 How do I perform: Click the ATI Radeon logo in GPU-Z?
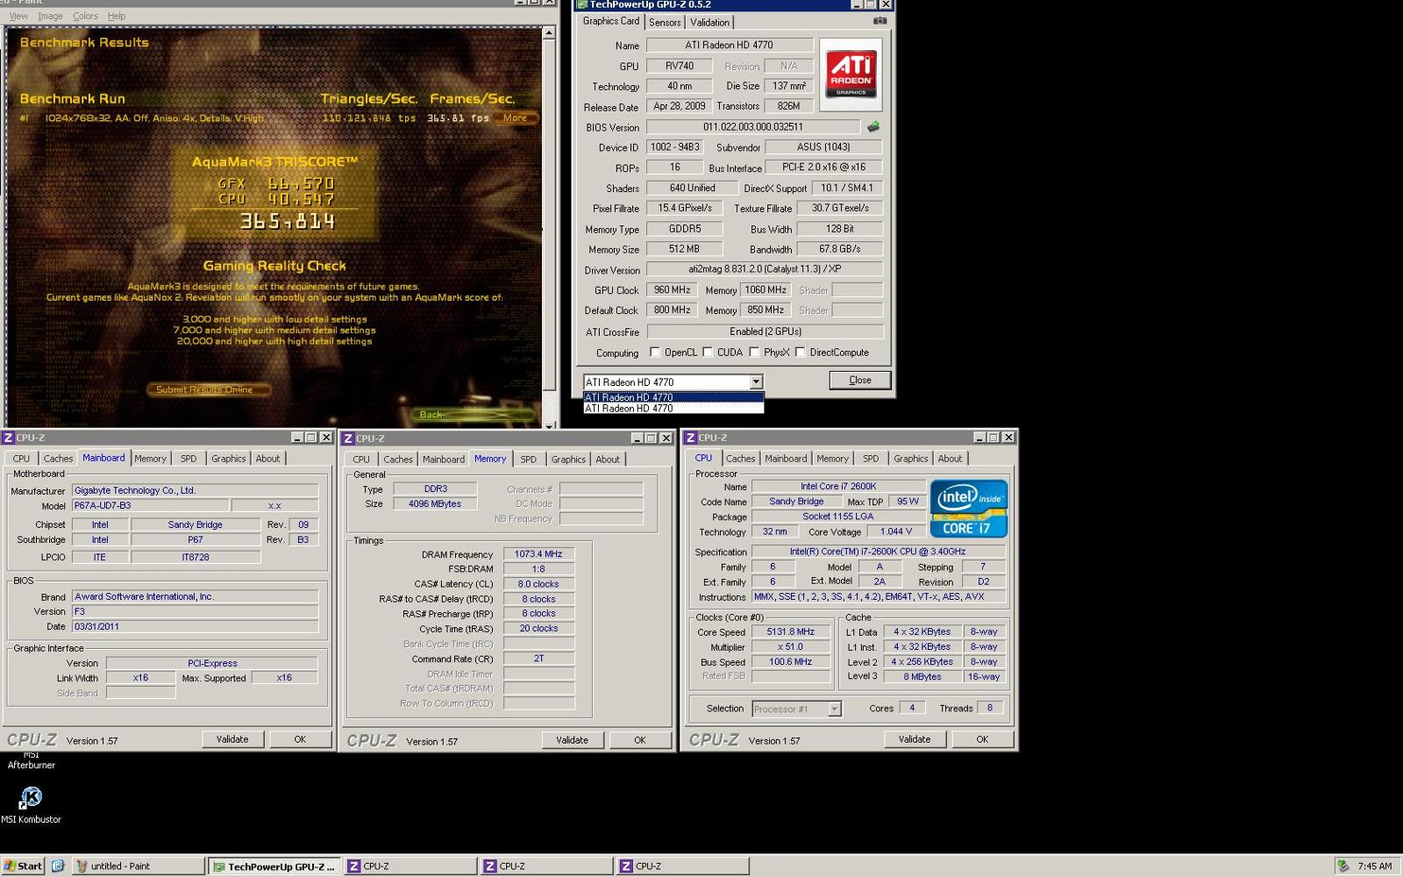[851, 74]
